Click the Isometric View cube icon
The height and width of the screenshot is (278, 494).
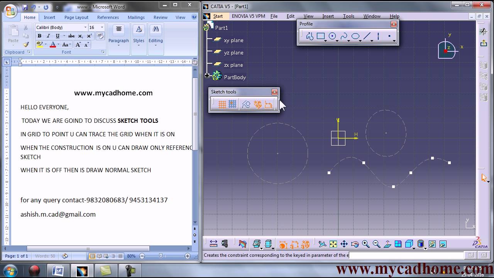409,244
